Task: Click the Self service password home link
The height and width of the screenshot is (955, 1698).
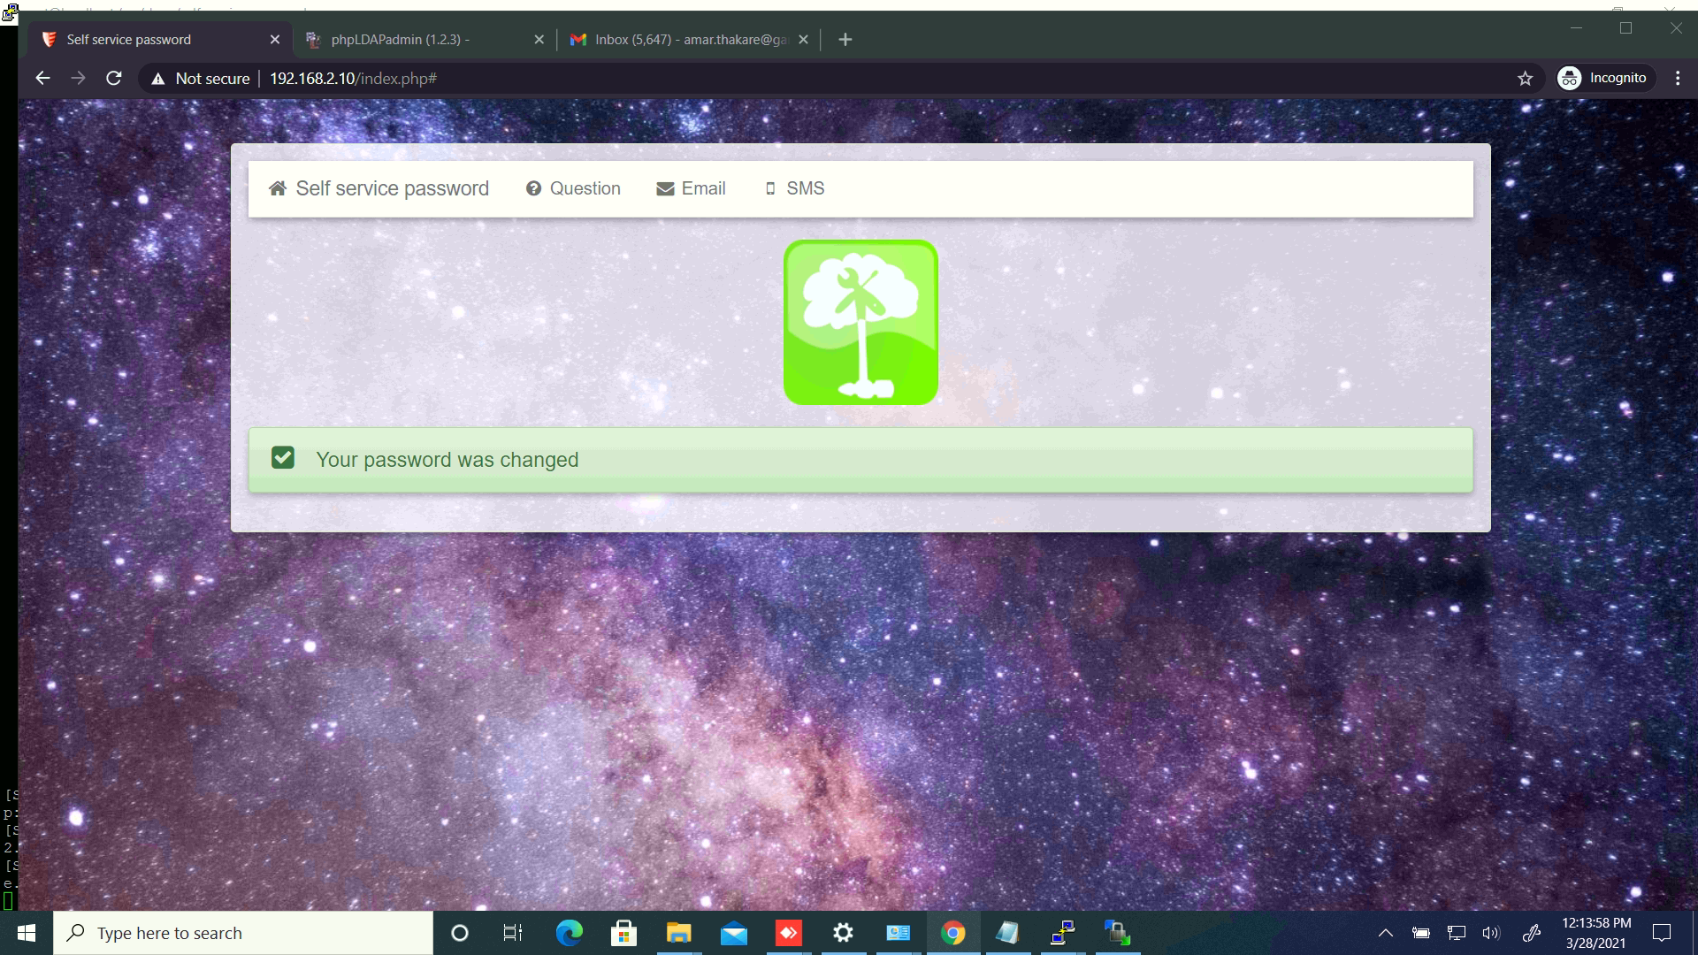Action: click(x=379, y=188)
